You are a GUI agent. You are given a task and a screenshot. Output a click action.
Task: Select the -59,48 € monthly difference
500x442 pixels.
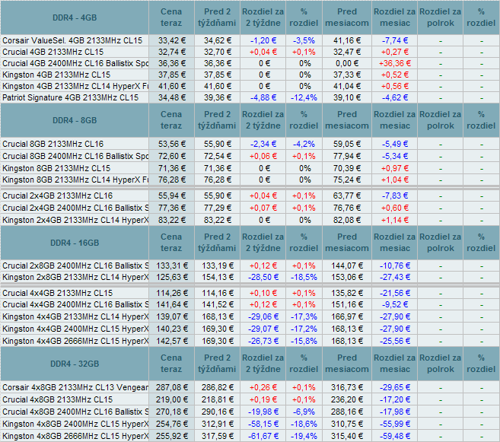(395, 436)
